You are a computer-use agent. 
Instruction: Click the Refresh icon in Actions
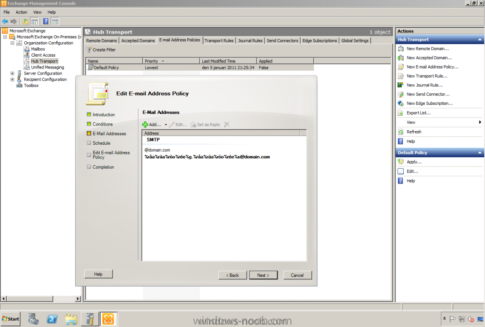401,132
